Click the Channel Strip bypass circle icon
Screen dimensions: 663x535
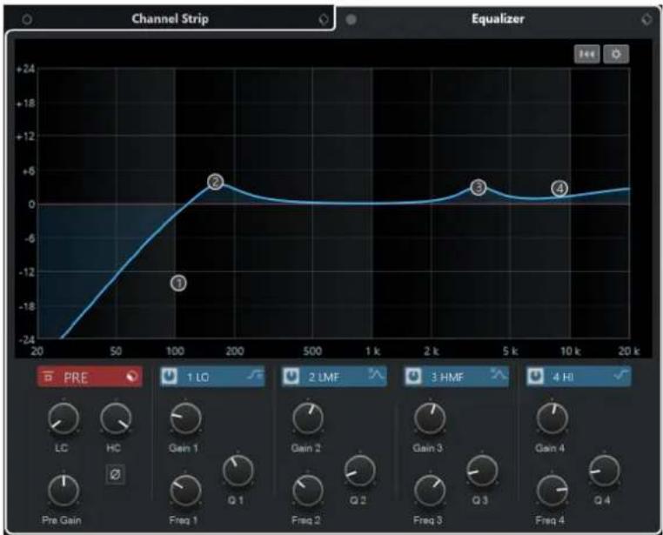tap(27, 19)
